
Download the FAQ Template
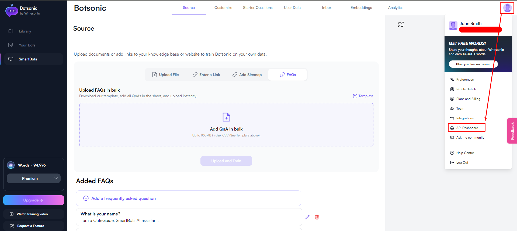pos(363,96)
